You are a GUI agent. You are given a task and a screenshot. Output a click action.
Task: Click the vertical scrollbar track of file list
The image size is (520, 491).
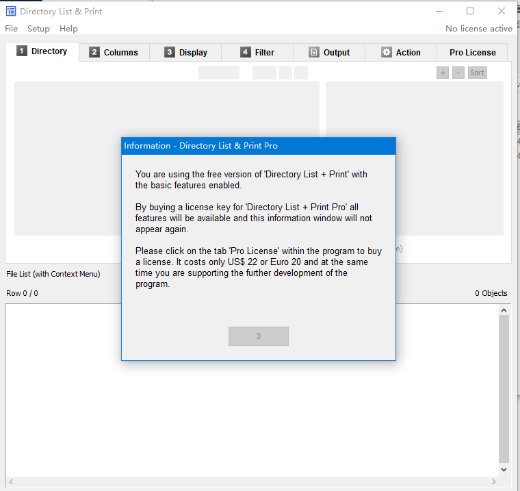click(x=504, y=389)
